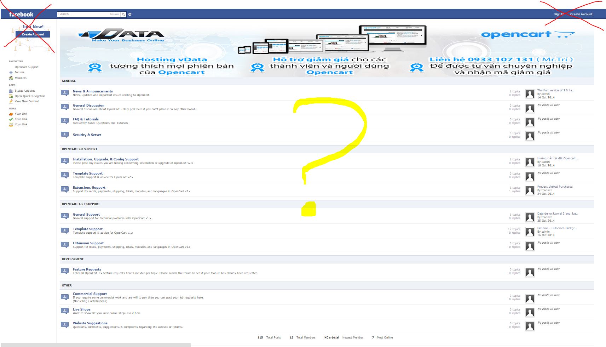
Task: Click Create Account in top bar
Action: pos(581,15)
